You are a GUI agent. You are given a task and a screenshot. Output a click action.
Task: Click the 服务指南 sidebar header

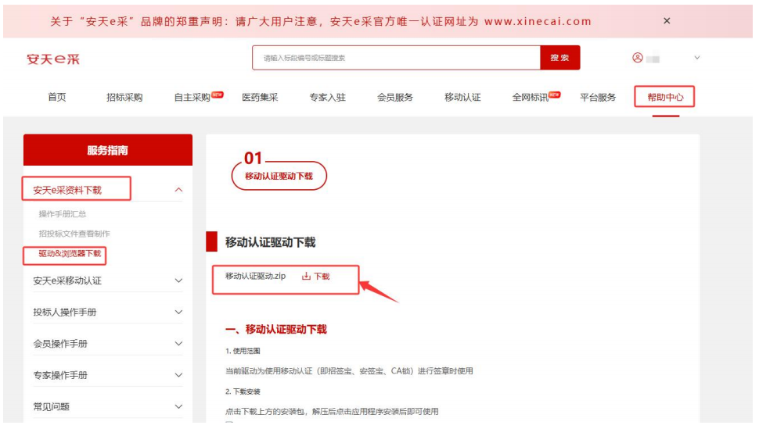click(x=108, y=150)
